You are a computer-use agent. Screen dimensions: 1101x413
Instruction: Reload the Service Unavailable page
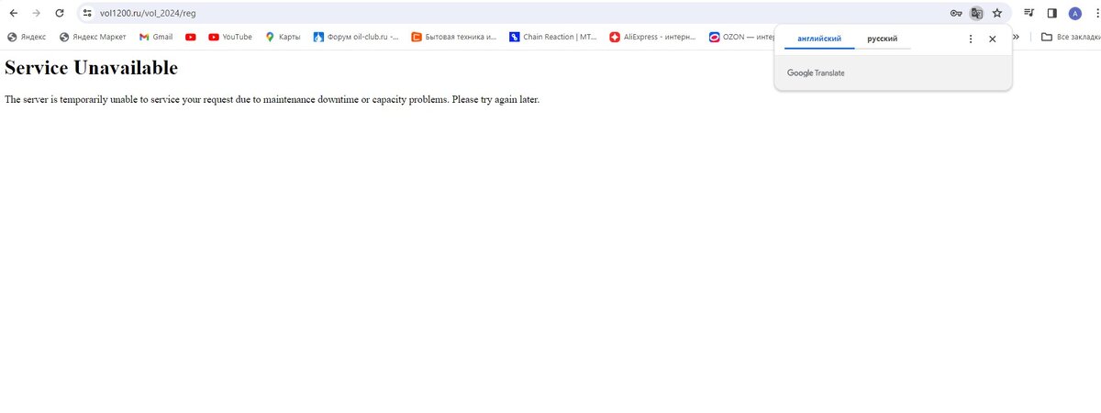pyautogui.click(x=60, y=13)
